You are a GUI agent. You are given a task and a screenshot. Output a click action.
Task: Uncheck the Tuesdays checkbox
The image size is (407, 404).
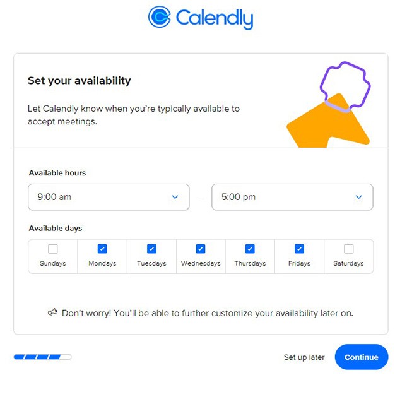[151, 249]
